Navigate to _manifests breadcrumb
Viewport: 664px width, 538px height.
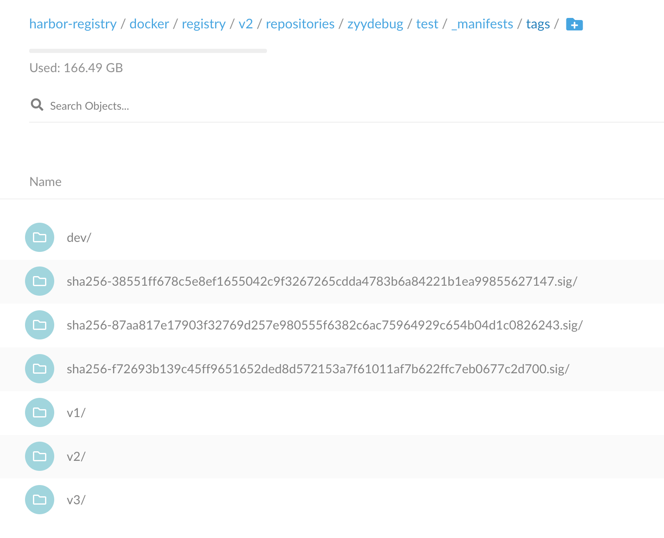click(x=482, y=24)
